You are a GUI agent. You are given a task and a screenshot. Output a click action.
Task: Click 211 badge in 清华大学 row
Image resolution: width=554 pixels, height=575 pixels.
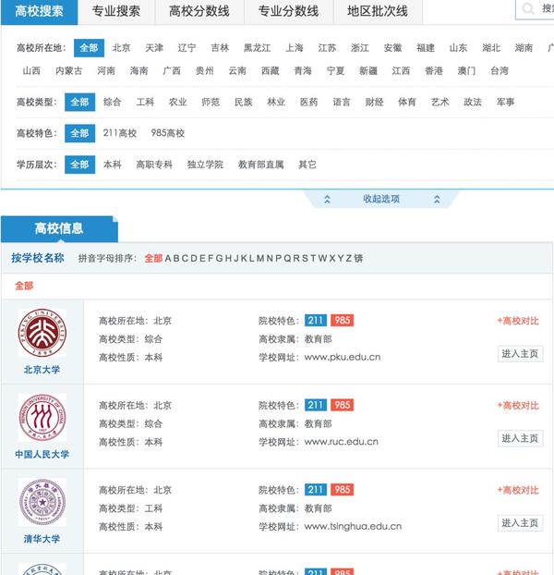316,490
